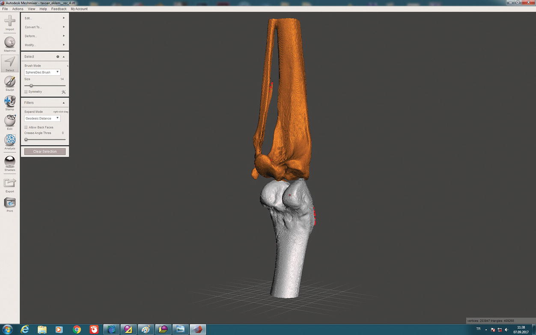Click the volume speaker tray icon
This screenshot has height=335, width=536.
tap(506, 329)
